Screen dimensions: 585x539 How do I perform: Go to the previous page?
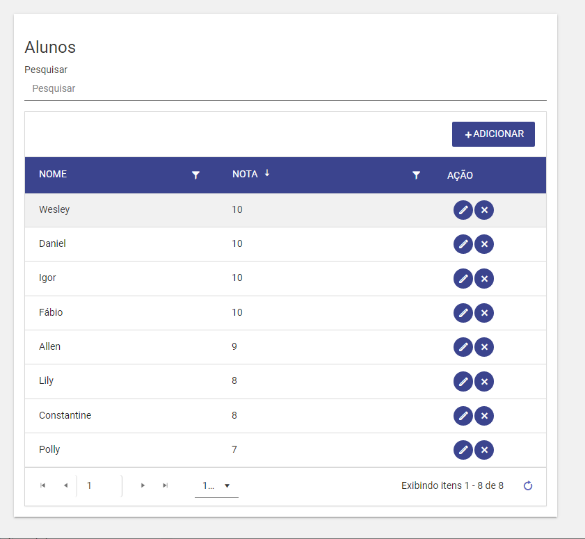65,485
